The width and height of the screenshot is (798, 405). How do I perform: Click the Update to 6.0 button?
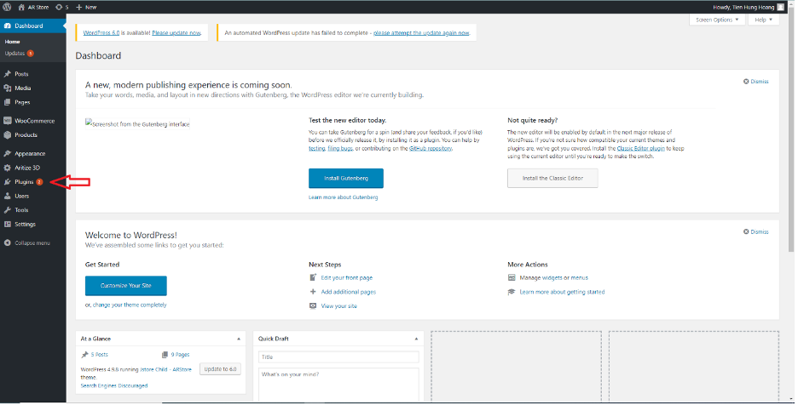click(220, 369)
